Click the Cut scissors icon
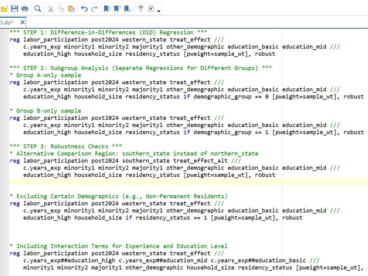The width and height of the screenshot is (368, 276). pyautogui.click(x=51, y=9)
